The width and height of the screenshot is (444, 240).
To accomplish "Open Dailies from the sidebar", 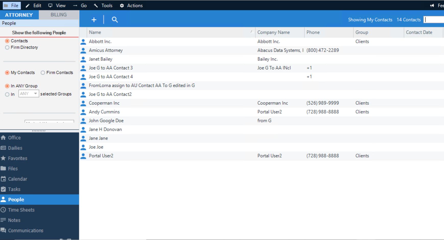I will [x=15, y=148].
